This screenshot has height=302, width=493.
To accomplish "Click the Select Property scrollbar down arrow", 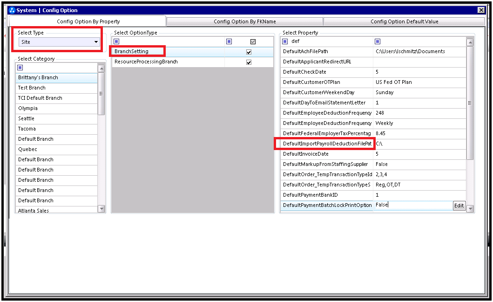I will 470,208.
